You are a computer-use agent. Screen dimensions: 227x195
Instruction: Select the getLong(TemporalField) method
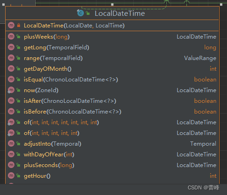(x=56, y=47)
